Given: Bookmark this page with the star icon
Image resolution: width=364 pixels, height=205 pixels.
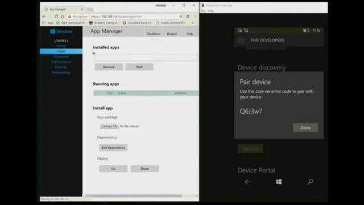Looking at the screenshot, I should [x=181, y=17].
